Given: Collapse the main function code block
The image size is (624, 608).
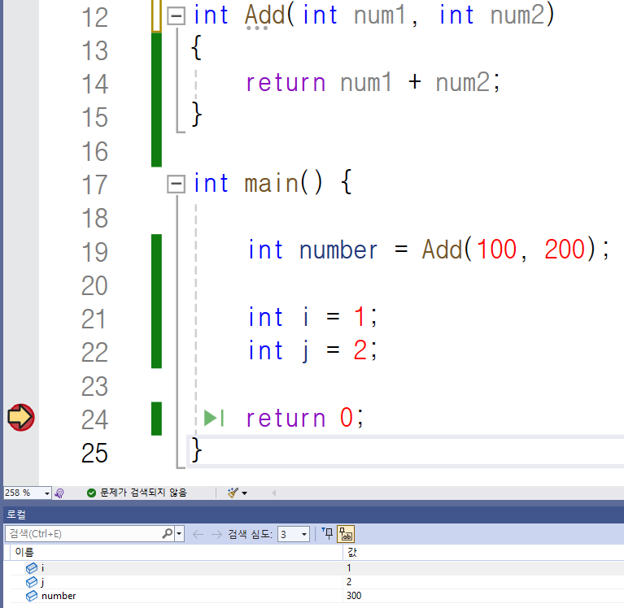Looking at the screenshot, I should point(176,185).
